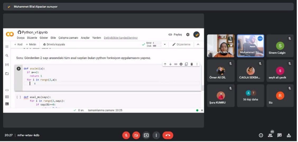Open the Çalışma zamanı menu
298x142 pixels.
(x=68, y=38)
